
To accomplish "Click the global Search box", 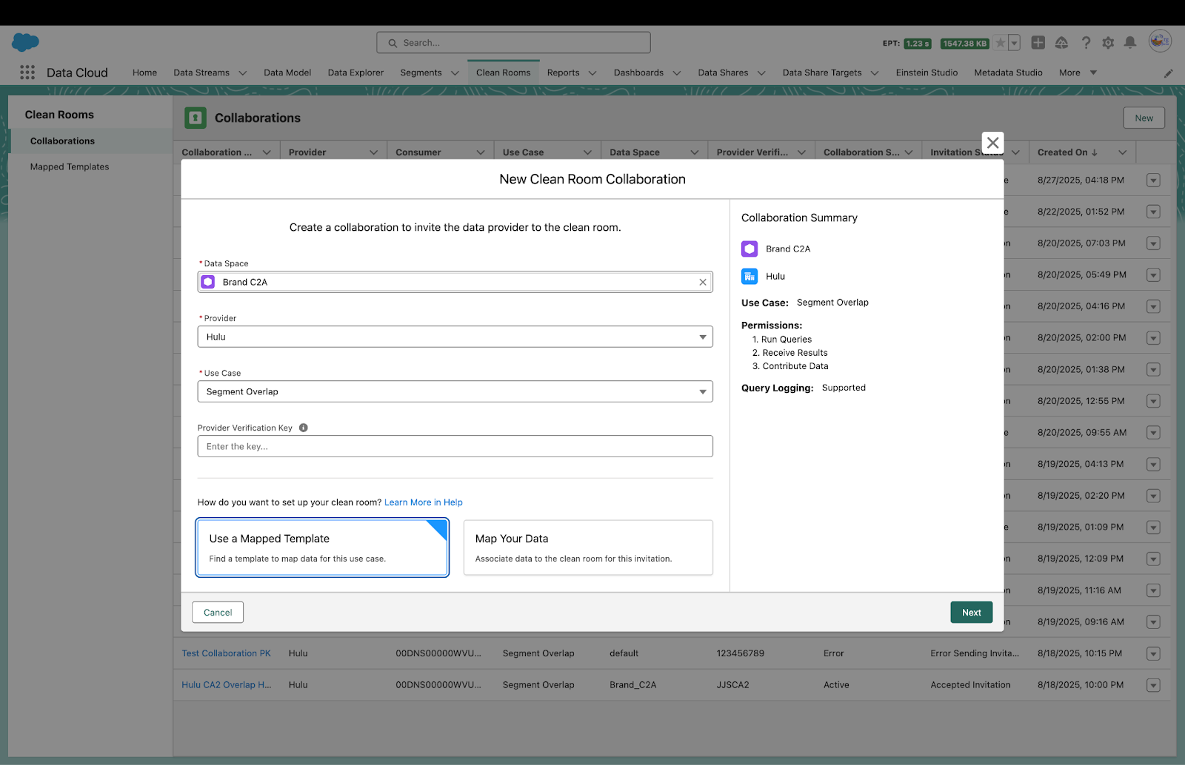I will click(513, 42).
